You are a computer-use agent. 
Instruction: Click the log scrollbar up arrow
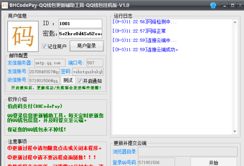coord(235,22)
